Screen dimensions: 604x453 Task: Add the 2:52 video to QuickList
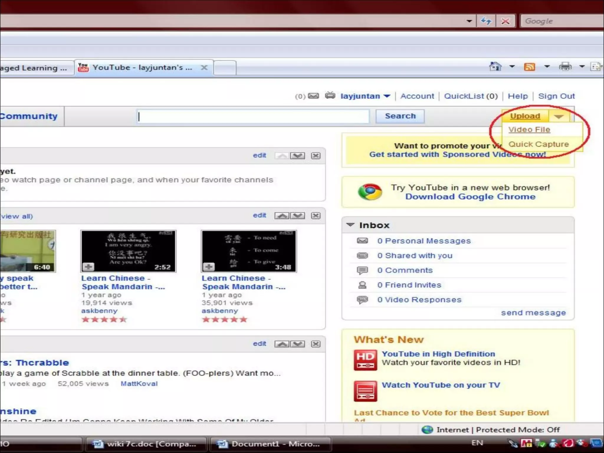88,267
